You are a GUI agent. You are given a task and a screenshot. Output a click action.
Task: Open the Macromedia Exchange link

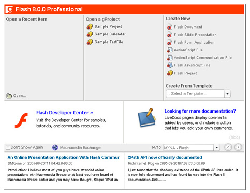click(80, 148)
